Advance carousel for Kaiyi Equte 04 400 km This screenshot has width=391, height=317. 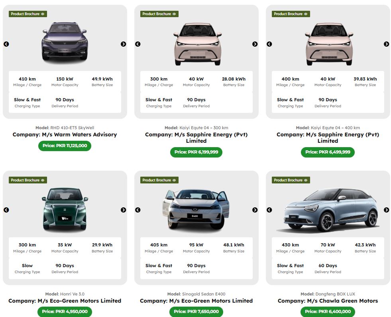386,44
